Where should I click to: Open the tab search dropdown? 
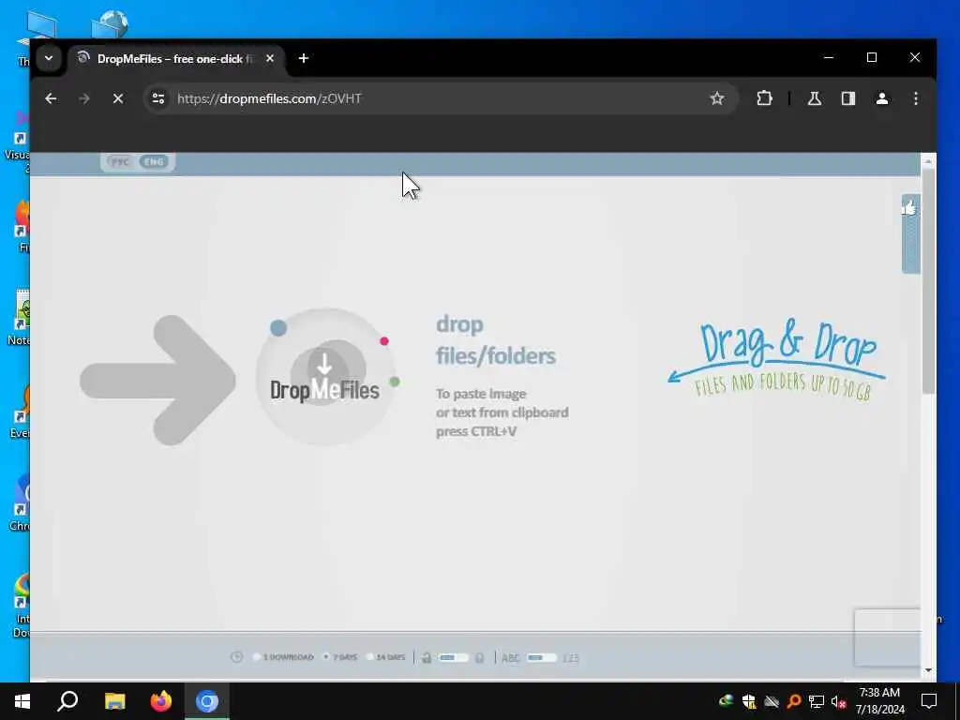coord(49,59)
